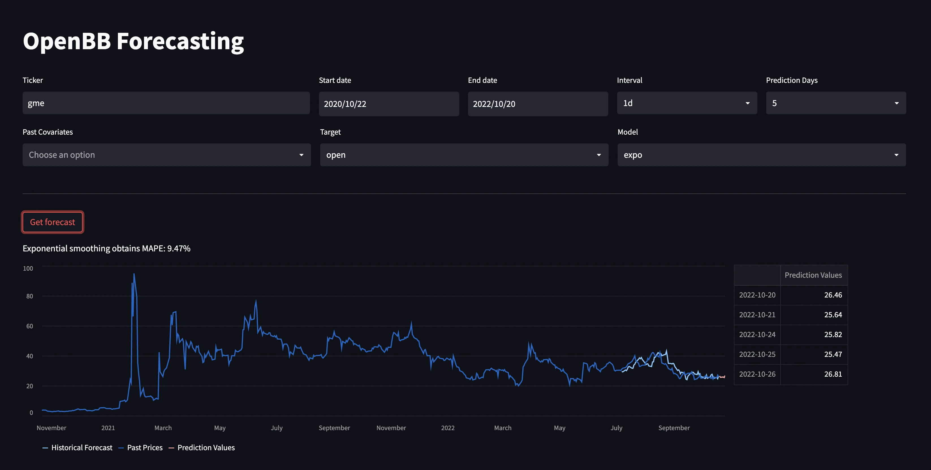Image resolution: width=931 pixels, height=470 pixels.
Task: Click the Model dropdown arrow icon
Action: [x=896, y=155]
